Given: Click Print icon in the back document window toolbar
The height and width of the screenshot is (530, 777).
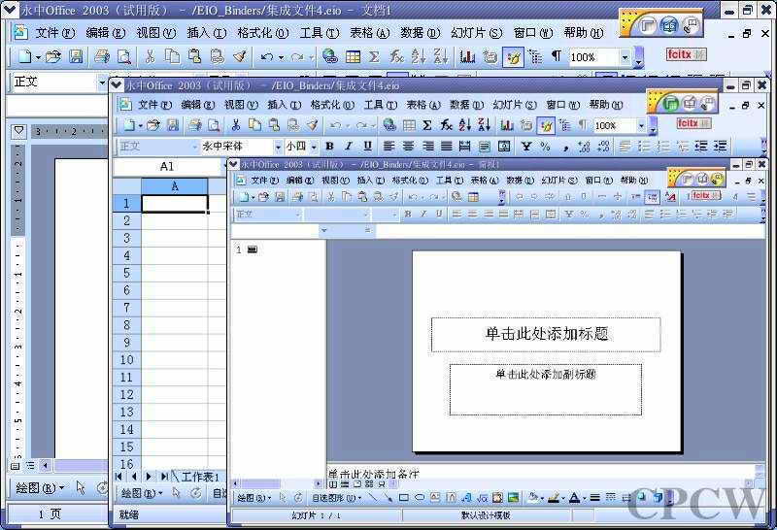Looking at the screenshot, I should pos(102,57).
